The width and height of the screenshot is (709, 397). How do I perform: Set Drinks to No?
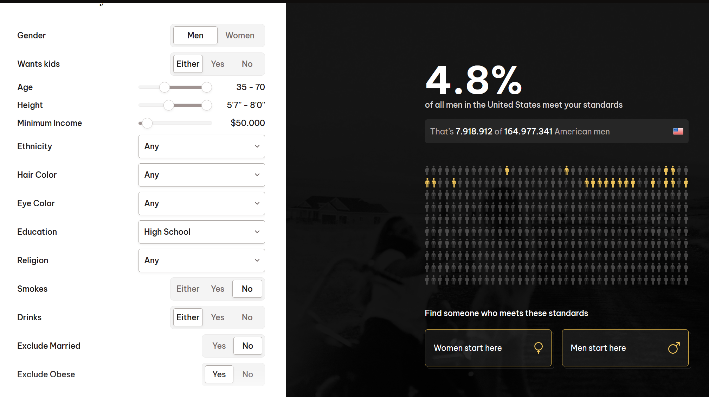(x=247, y=317)
